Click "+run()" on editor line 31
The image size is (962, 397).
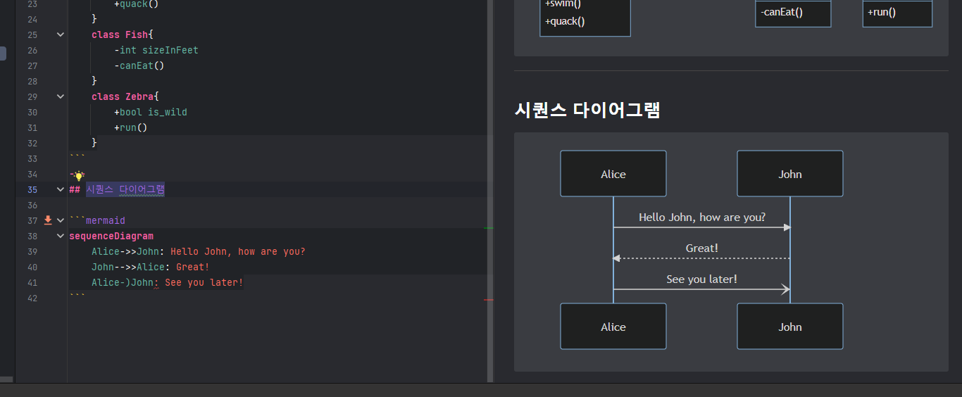point(131,127)
